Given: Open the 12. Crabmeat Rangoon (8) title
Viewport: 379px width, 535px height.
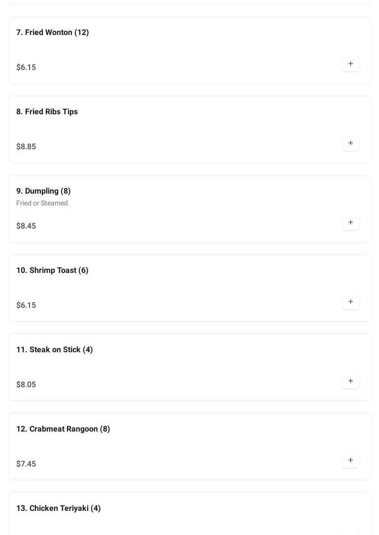Looking at the screenshot, I should (63, 429).
